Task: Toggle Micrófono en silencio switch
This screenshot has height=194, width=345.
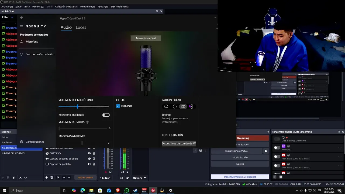Action: pos(106,115)
